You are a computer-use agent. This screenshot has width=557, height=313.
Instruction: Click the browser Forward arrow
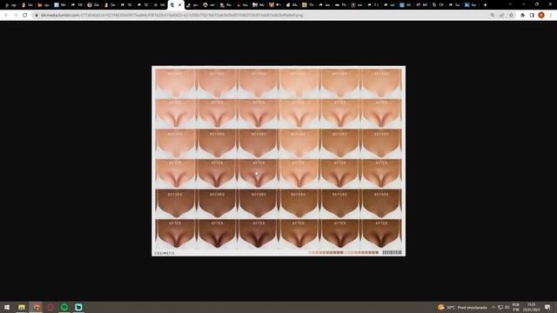[x=16, y=16]
